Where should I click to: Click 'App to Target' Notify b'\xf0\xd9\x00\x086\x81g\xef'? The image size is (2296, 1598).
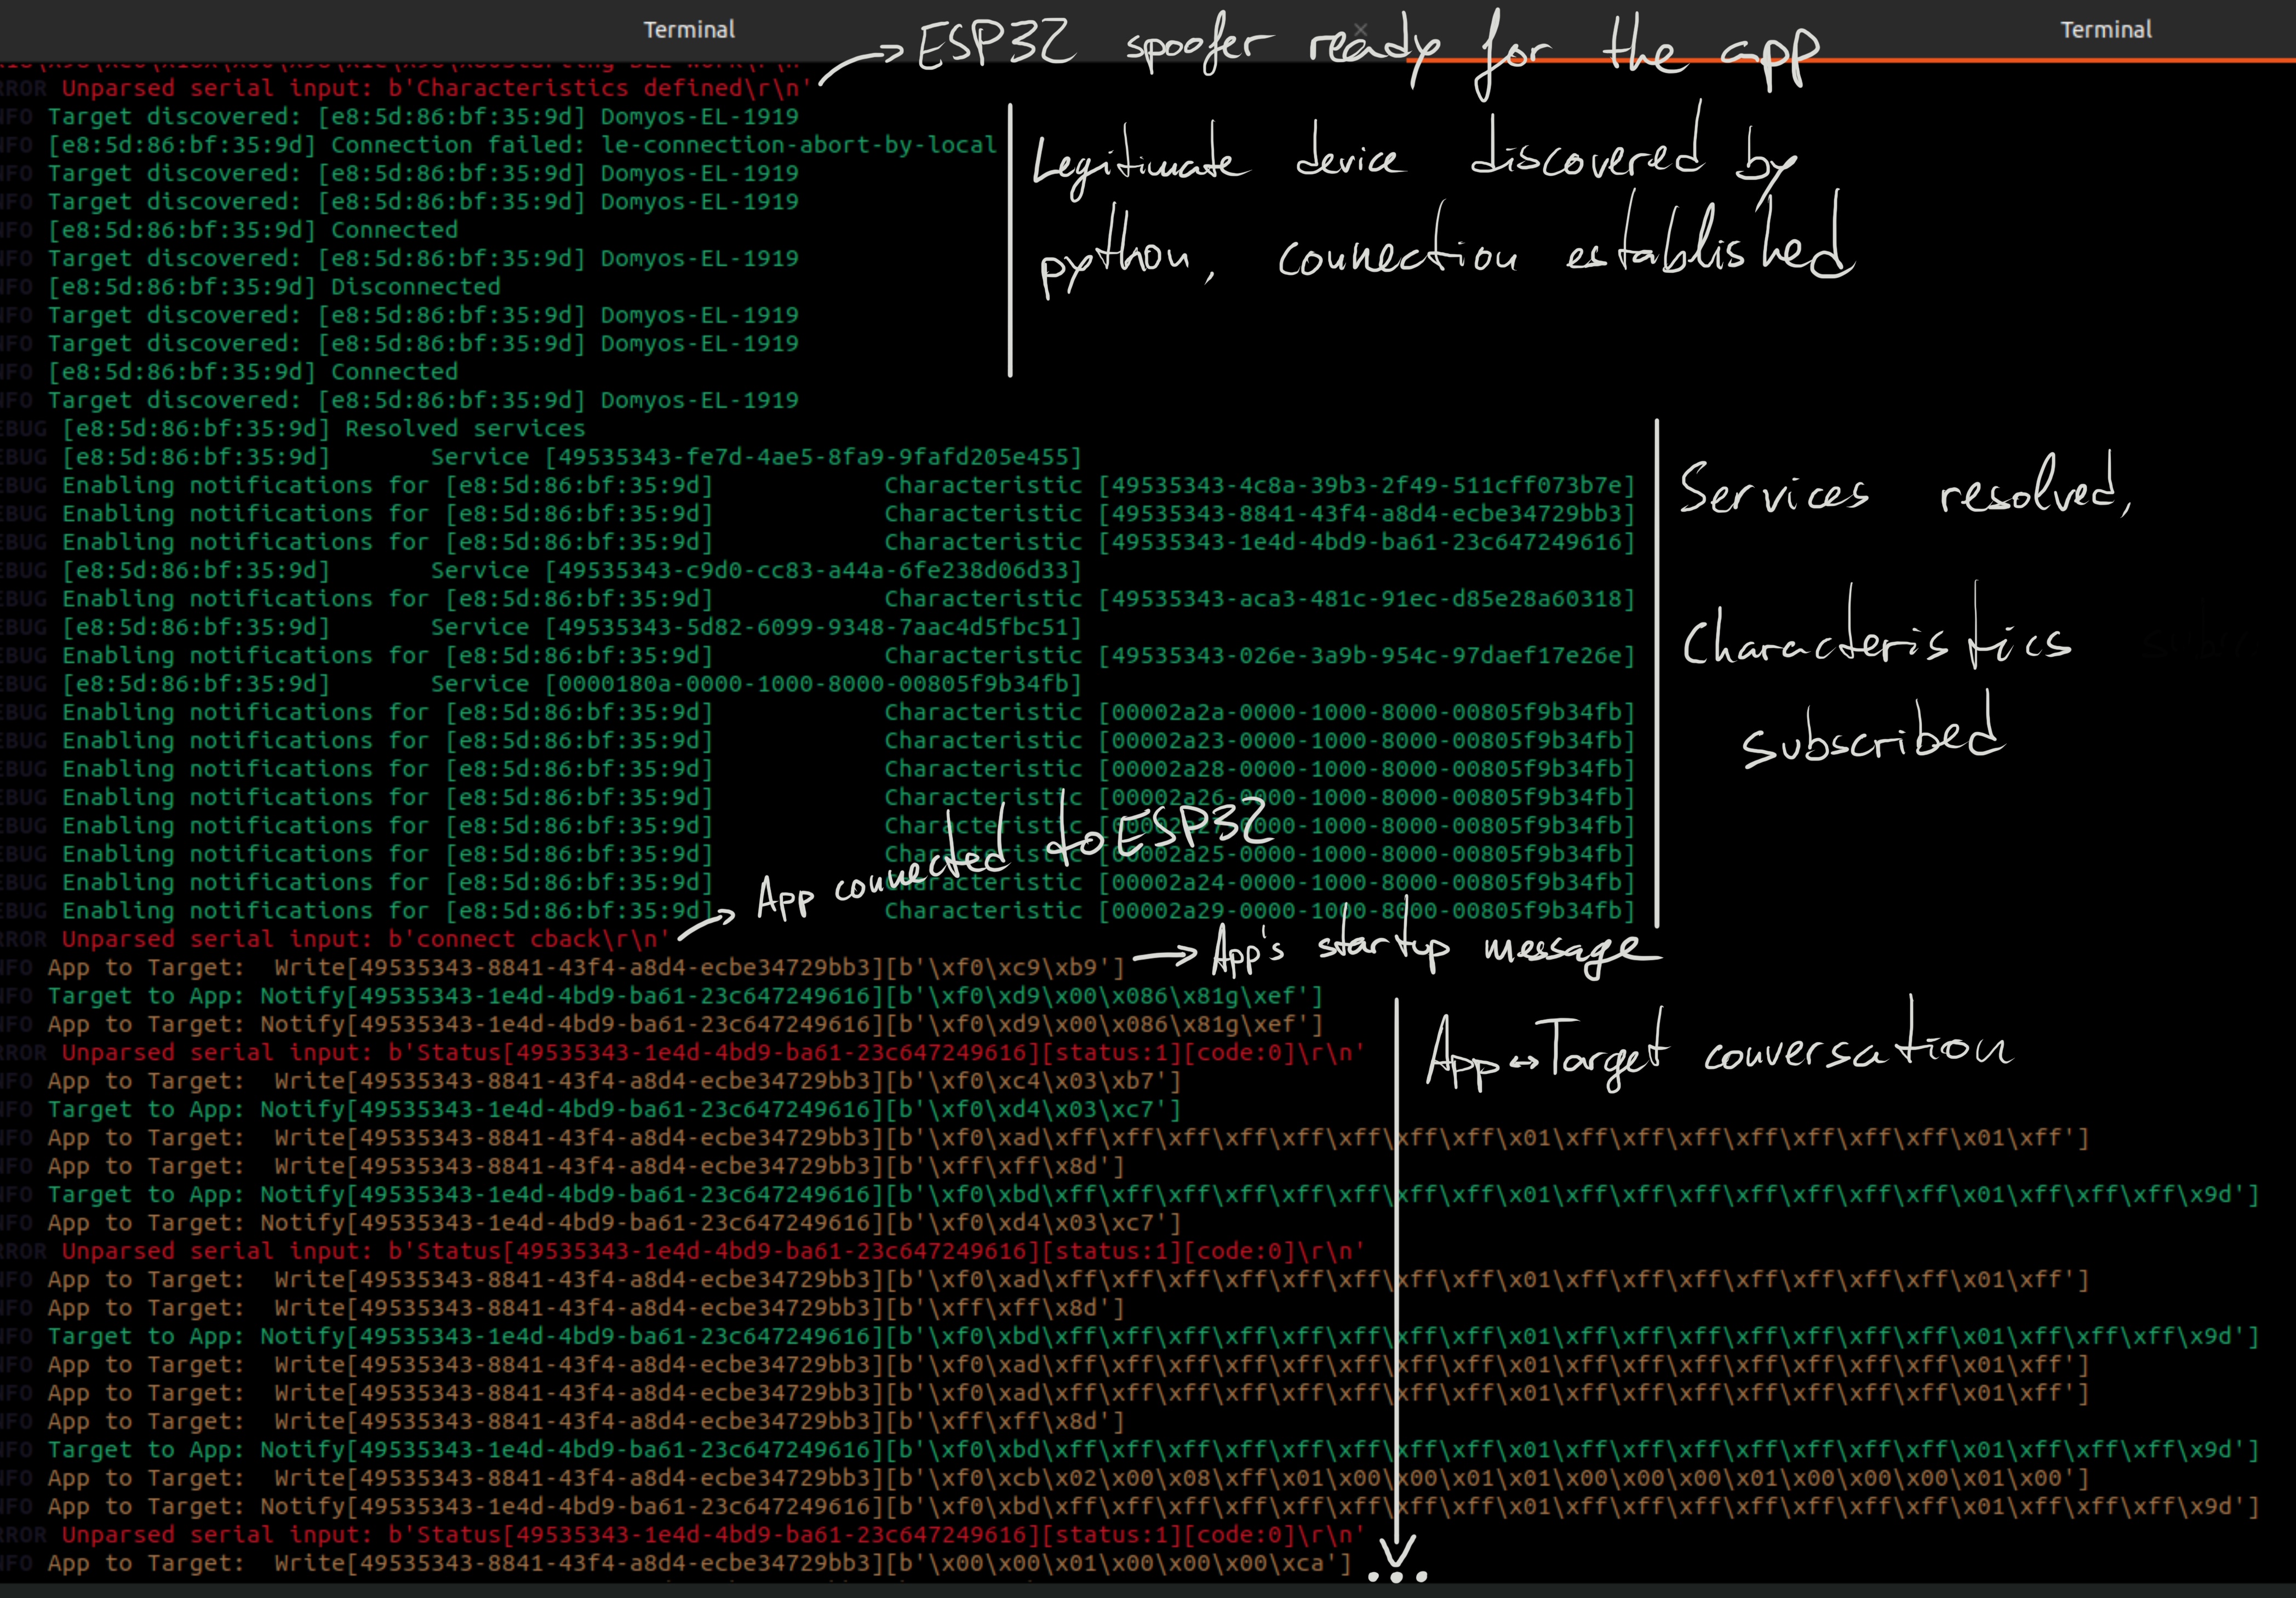pyautogui.click(x=661, y=1025)
